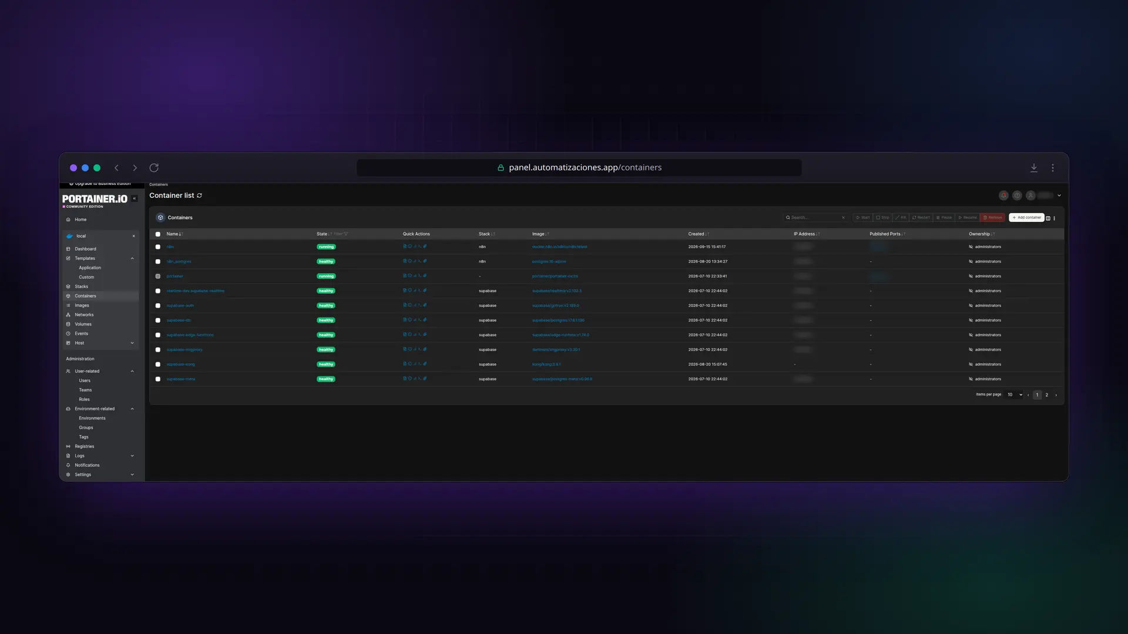Open the table columns settings icon
The height and width of the screenshot is (634, 1128).
1048,218
